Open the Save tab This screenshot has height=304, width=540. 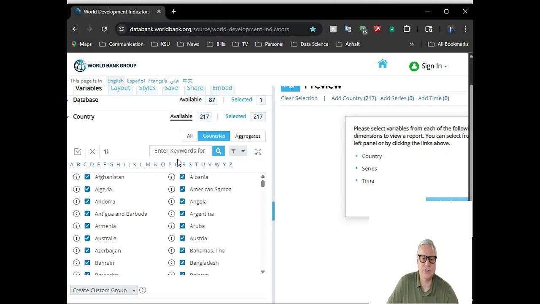pos(171,88)
